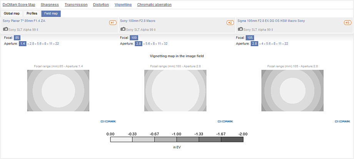Click the selected focal 85 button
Screen dimensions: 354x159
[17, 38]
